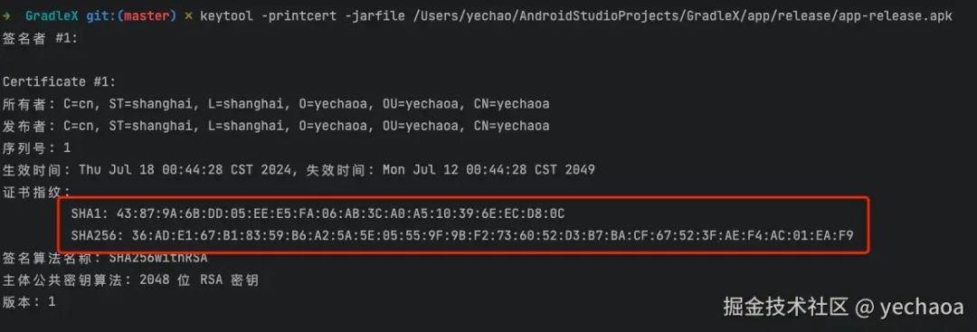
Task: Open the app-release.apk file path
Action: pyautogui.click(x=683, y=16)
